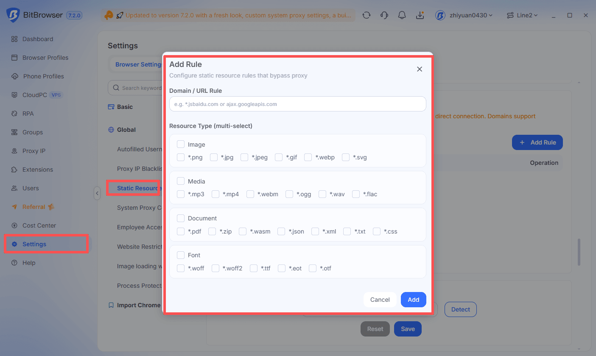
Task: Click the Save settings button
Action: 408,329
